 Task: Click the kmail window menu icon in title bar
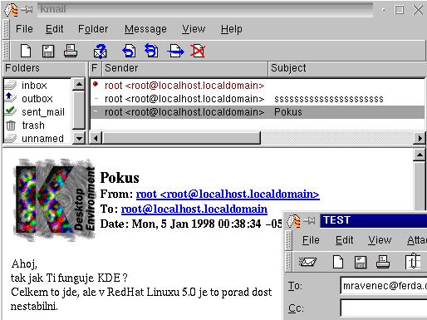pyautogui.click(x=11, y=10)
